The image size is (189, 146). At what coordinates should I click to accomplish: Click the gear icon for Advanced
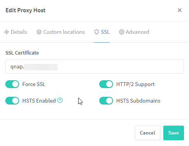[122, 32]
